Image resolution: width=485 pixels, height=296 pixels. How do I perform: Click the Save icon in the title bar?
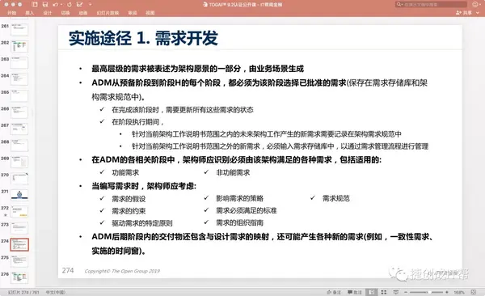coord(45,4)
